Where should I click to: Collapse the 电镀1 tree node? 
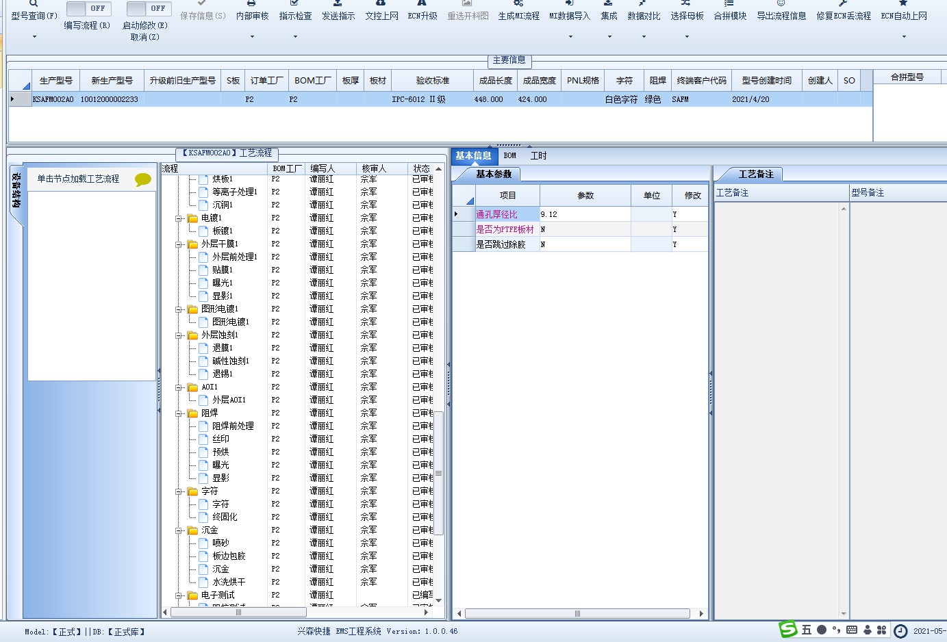tap(179, 218)
